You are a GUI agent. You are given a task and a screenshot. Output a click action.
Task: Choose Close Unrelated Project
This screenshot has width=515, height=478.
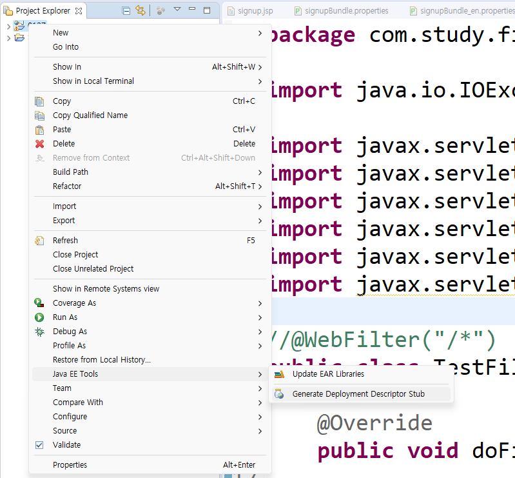[x=150, y=269]
